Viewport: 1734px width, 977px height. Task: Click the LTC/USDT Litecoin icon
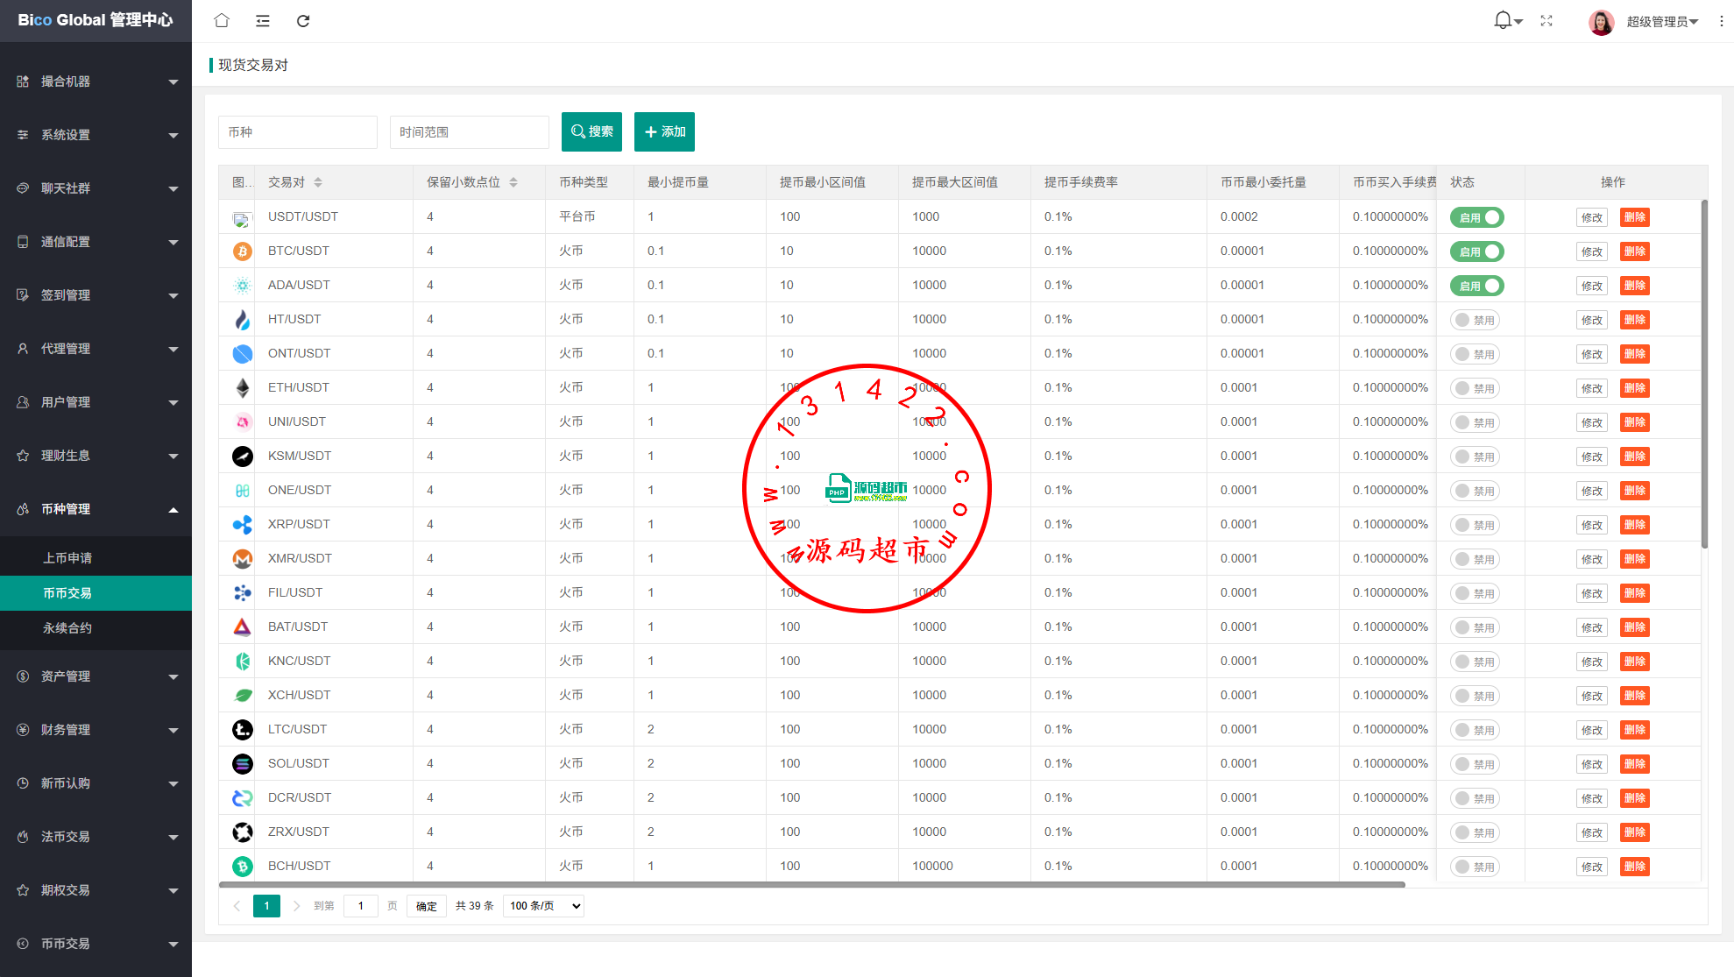[x=243, y=730]
